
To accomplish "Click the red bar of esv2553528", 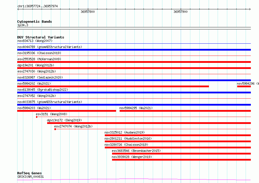I will (134, 62).
